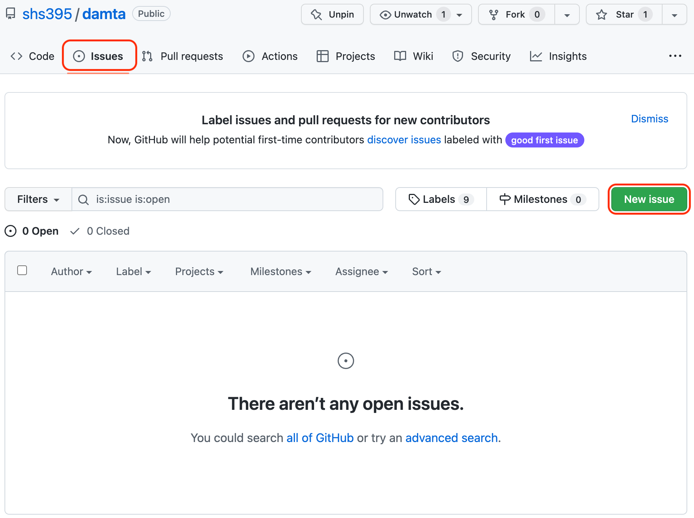Follow the discover issues link
Viewport: 694px width, 518px height.
click(x=404, y=140)
